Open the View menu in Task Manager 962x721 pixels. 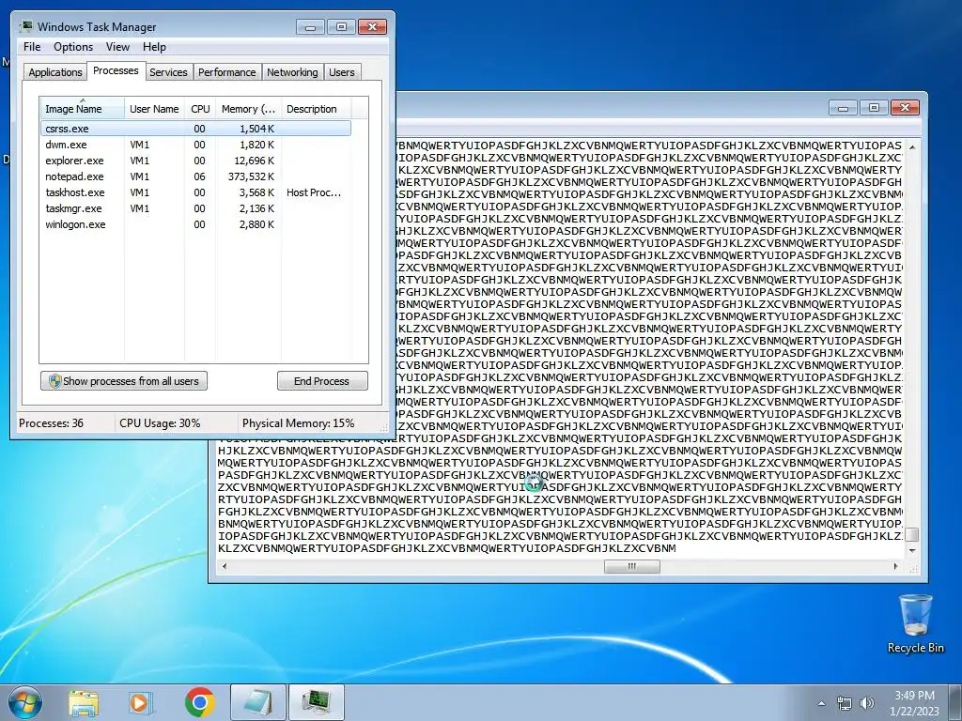(x=117, y=47)
